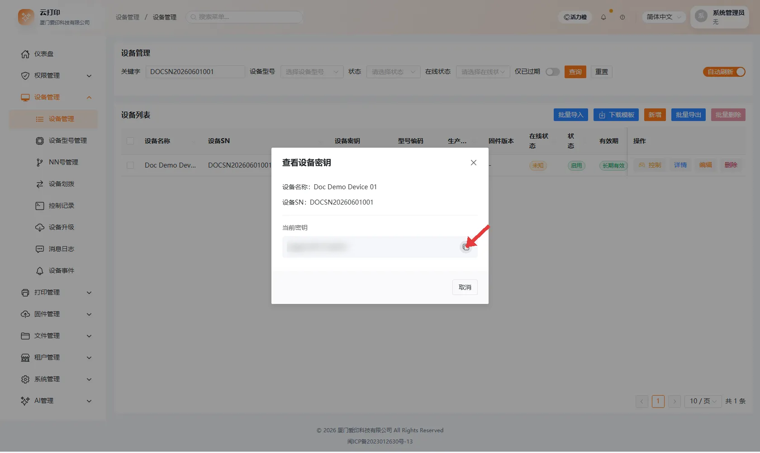Go to previous page arrow
Screen dimensions: 760x453
pos(641,401)
